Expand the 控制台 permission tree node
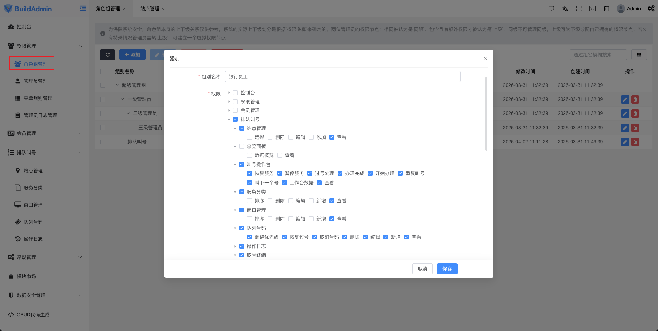 229,93
